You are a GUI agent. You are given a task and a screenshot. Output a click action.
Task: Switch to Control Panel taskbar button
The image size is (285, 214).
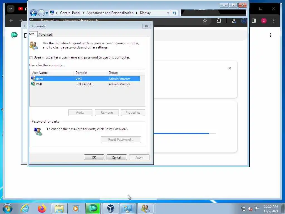coord(128,208)
